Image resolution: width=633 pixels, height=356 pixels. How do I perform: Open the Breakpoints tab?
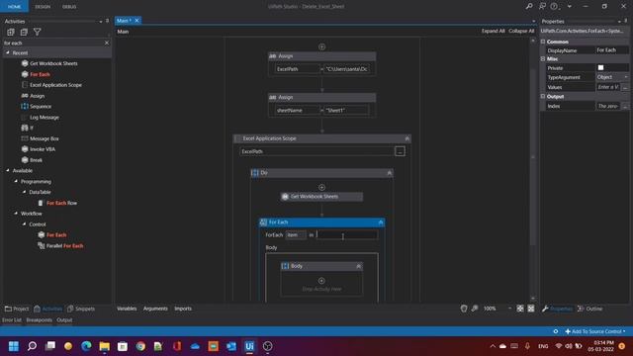40,320
